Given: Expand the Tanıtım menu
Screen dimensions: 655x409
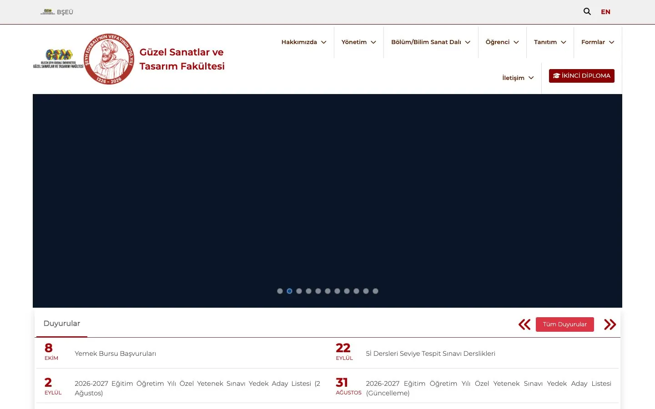Looking at the screenshot, I should (x=550, y=42).
